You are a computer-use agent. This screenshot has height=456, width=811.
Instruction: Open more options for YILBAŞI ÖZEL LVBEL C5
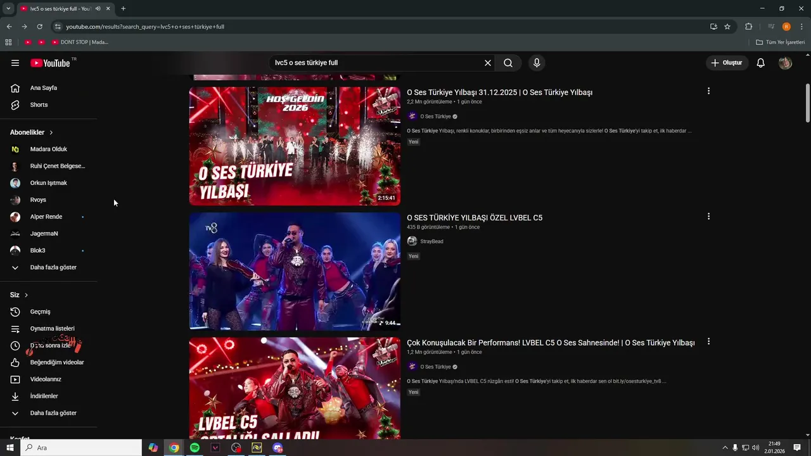[708, 217]
